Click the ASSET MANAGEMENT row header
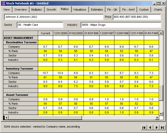Screen dimensions: 167x133 pos(21,38)
